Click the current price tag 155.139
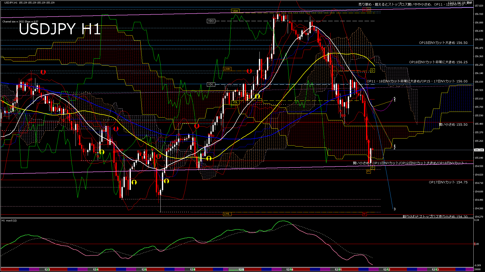 pyautogui.click(x=479, y=150)
